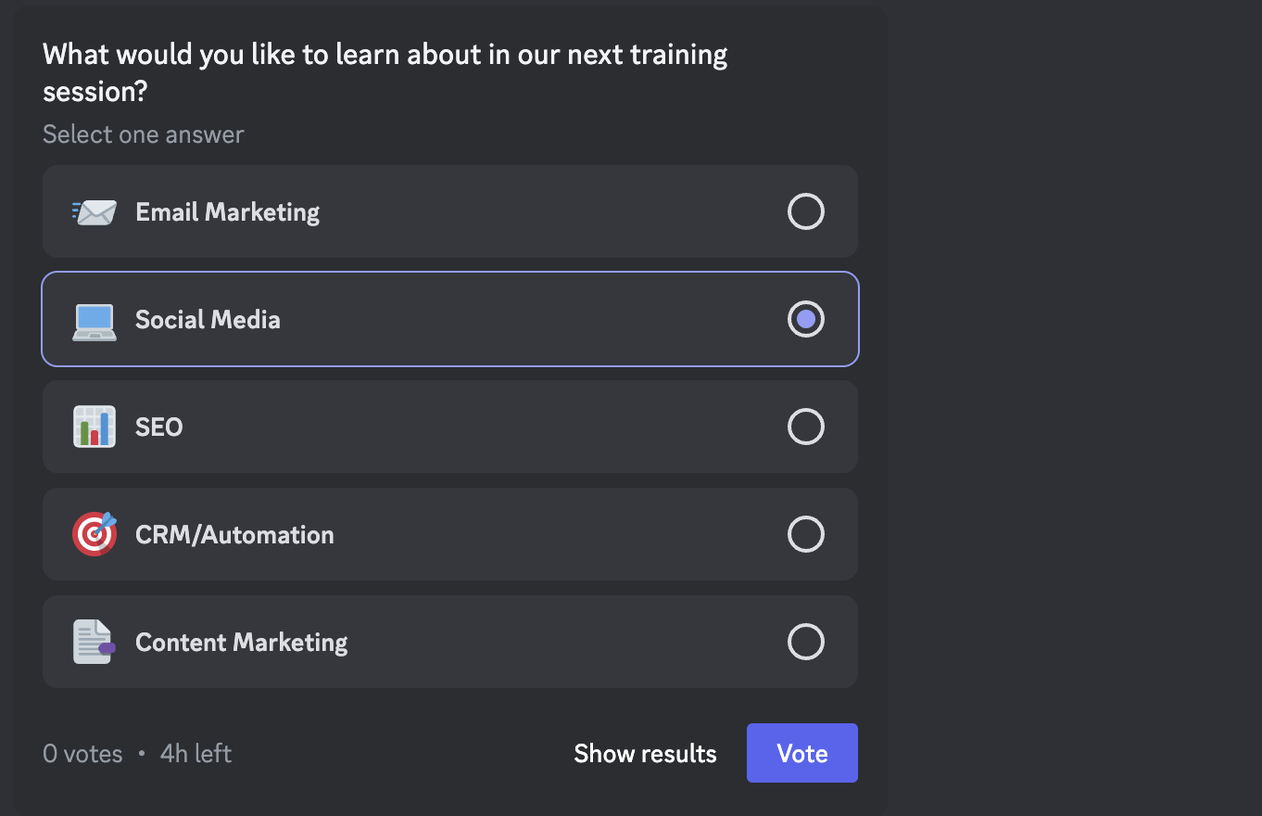Image resolution: width=1262 pixels, height=816 pixels.
Task: Deselect the Social Media radio button
Action: pyautogui.click(x=805, y=319)
